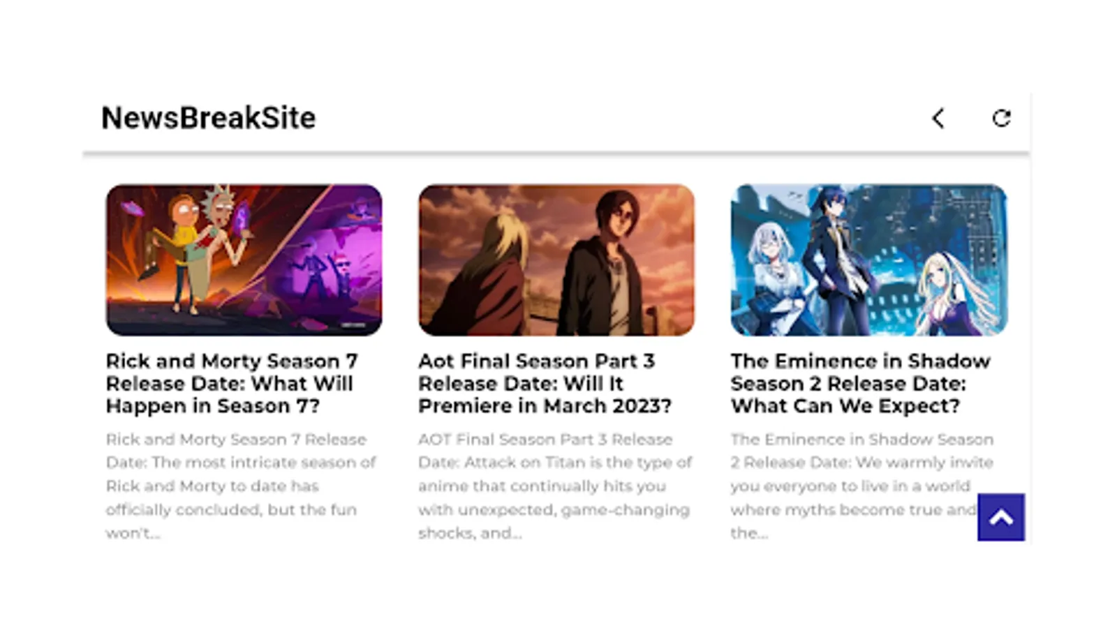Click the Eminence in Shadow excerpt paragraph
The image size is (1117, 628).
pyautogui.click(x=862, y=486)
